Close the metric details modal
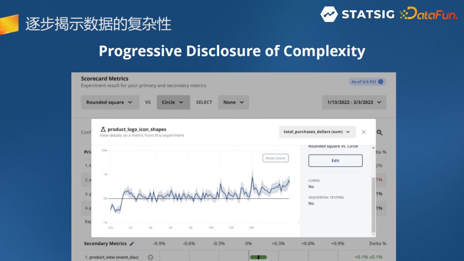This screenshot has height=261, width=464. (363, 132)
